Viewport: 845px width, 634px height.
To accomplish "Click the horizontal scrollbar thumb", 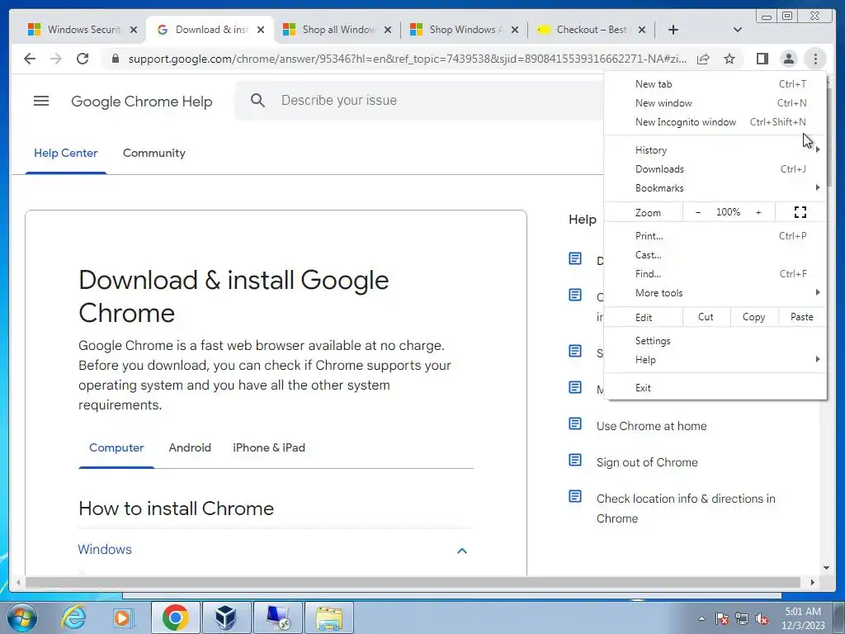I will [x=413, y=582].
